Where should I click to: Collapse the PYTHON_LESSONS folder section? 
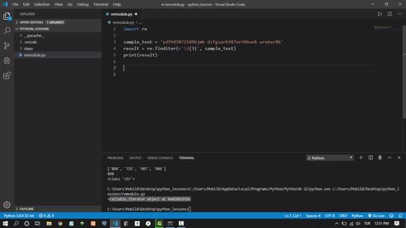point(58,28)
